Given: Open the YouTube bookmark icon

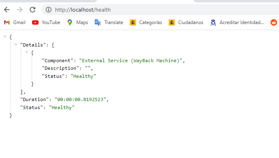Looking at the screenshot, I should pos(35,22).
